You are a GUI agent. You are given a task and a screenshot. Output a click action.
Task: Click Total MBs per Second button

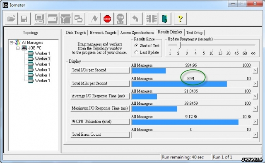100,83
